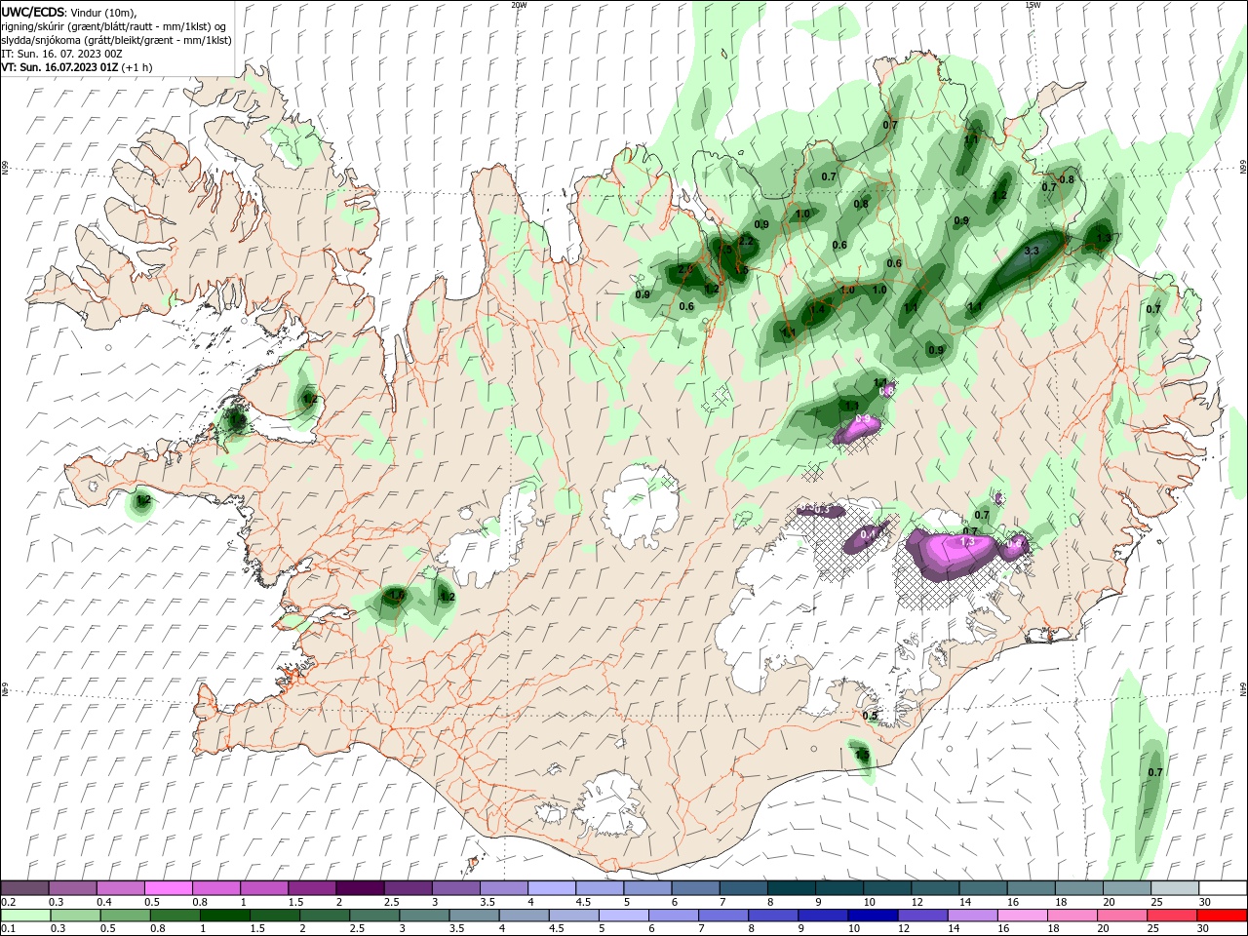
Task: Pick the dull purple 0.2 swatch in the upper snow scale
Action: pos(24,888)
